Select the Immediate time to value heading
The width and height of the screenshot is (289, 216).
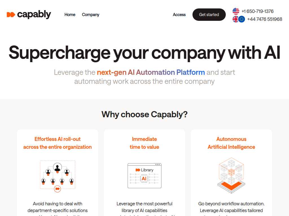coord(144,143)
